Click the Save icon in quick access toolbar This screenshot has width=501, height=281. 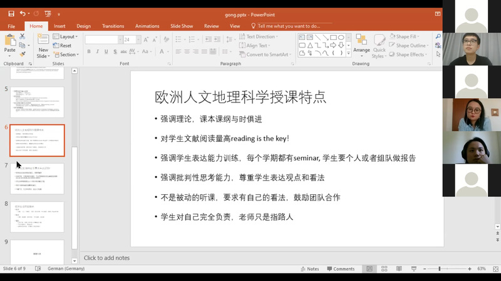click(x=11, y=13)
